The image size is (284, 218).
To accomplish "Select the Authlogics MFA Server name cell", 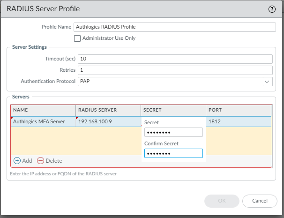I will click(x=43, y=121).
